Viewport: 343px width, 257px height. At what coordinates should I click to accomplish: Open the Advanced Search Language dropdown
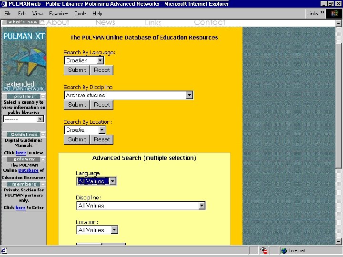[96, 181]
